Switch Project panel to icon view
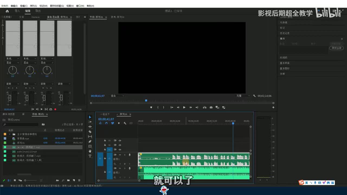347x195 pixels. [15, 180]
